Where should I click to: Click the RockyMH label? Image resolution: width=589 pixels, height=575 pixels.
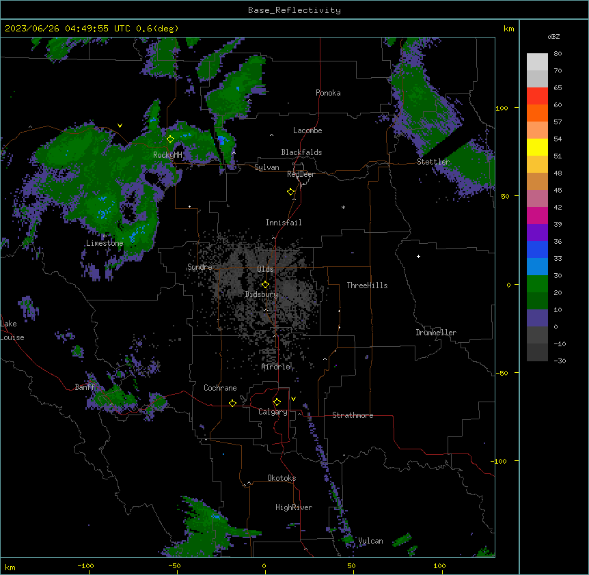pyautogui.click(x=167, y=155)
